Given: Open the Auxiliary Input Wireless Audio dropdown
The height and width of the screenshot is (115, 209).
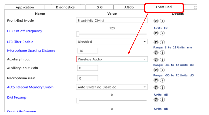Looking at the screenshot, I should tap(112, 59).
